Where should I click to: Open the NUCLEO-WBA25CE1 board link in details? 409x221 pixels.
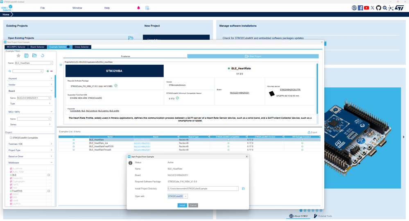[x=240, y=93]
